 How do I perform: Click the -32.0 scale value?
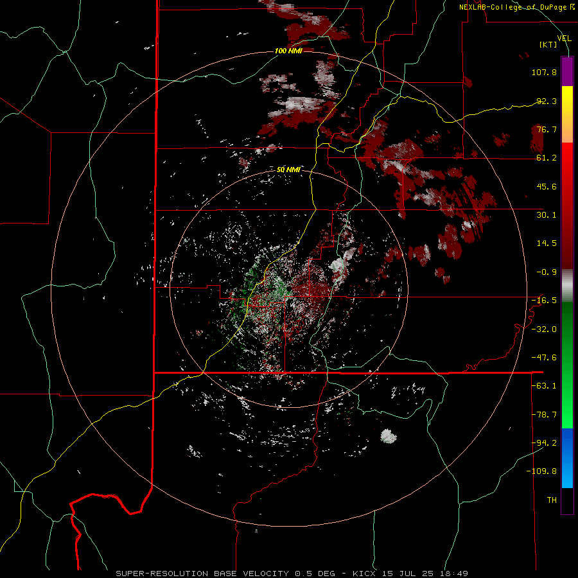(x=544, y=329)
